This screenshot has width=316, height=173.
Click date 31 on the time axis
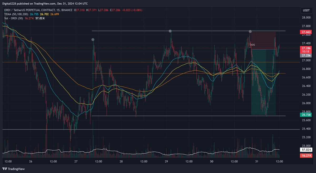coord(257,161)
